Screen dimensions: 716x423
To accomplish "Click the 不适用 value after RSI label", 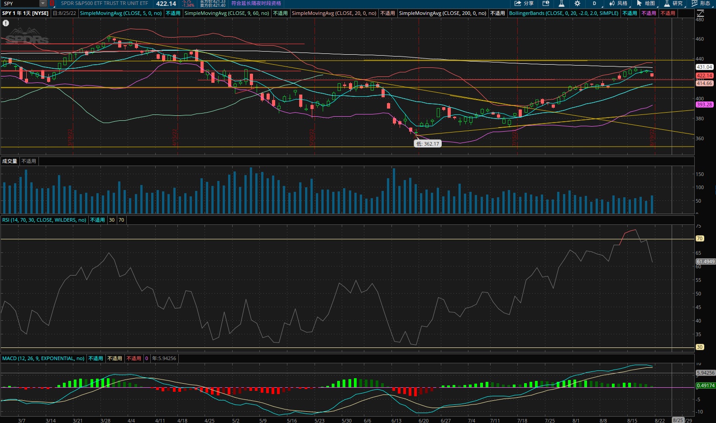I will pyautogui.click(x=97, y=220).
